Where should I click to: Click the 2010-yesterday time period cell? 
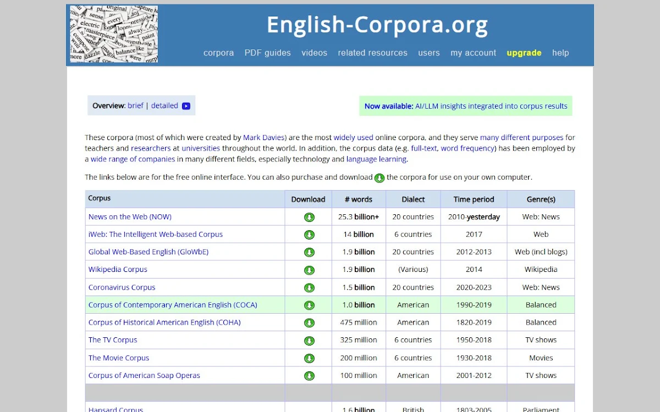474,217
